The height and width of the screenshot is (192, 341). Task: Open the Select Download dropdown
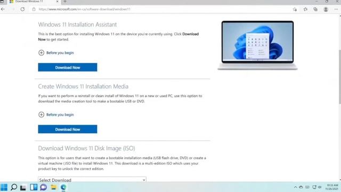pyautogui.click(x=92, y=180)
